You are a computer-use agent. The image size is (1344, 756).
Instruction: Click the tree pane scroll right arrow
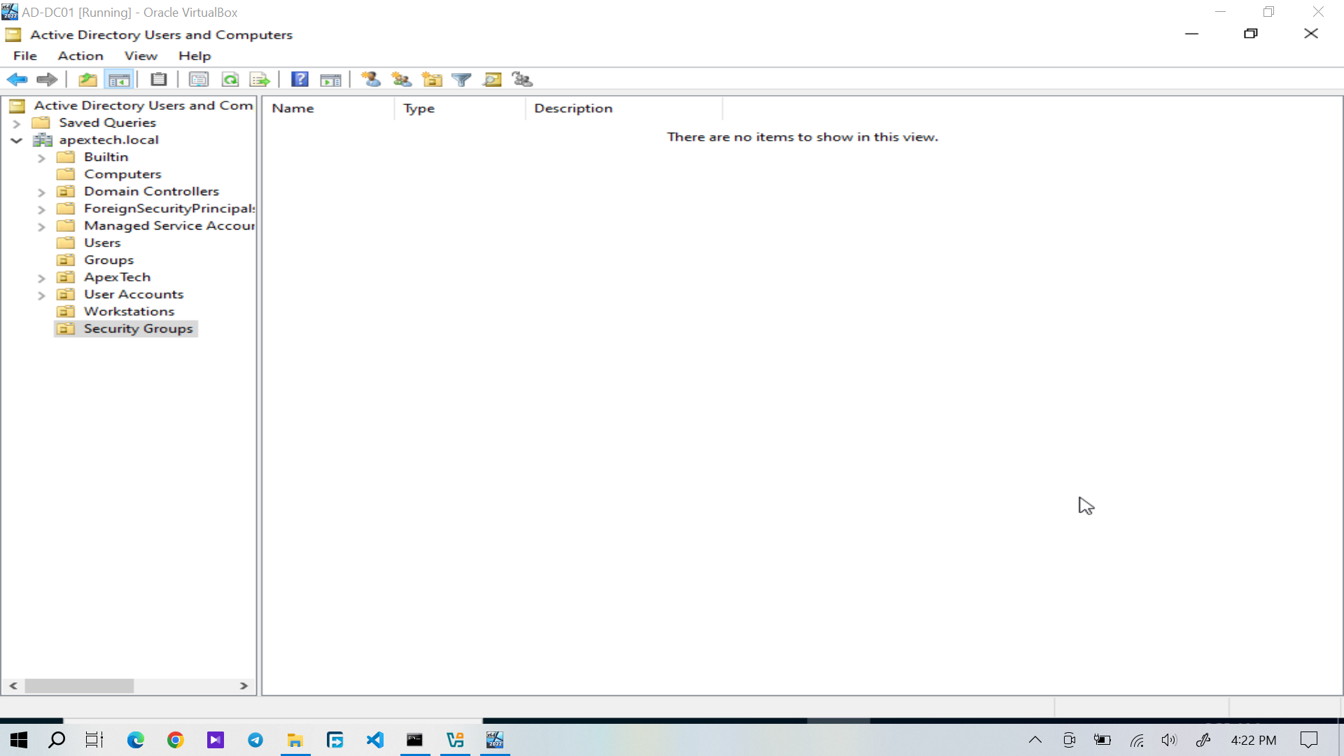[244, 686]
